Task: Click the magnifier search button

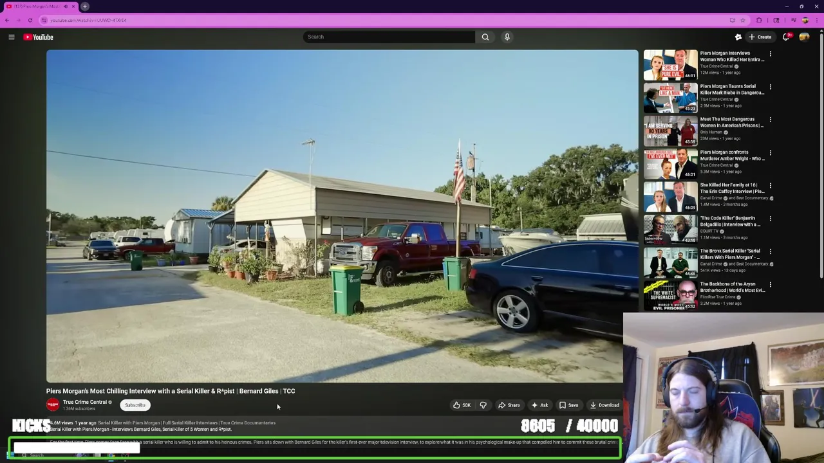Action: pos(485,37)
